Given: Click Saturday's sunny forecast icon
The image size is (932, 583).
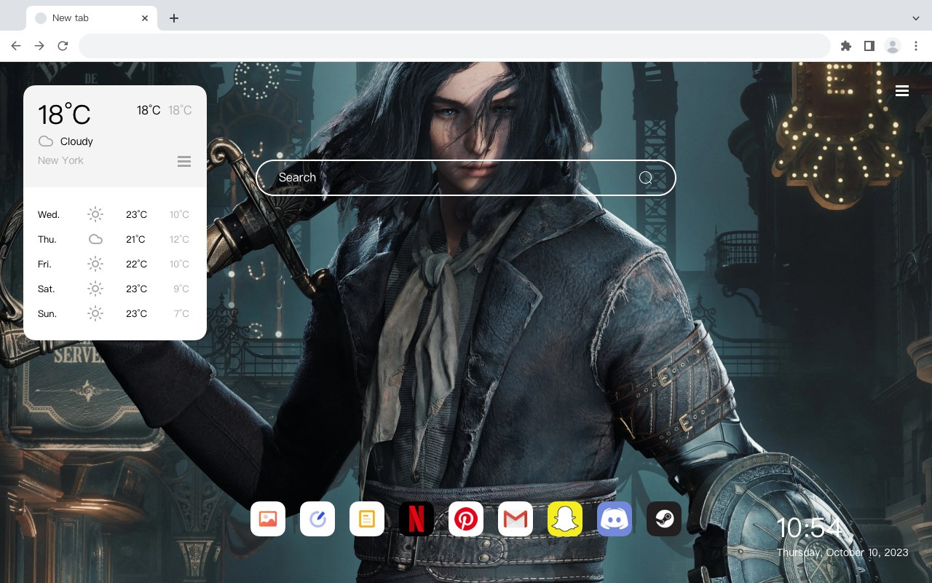Looking at the screenshot, I should (x=95, y=289).
